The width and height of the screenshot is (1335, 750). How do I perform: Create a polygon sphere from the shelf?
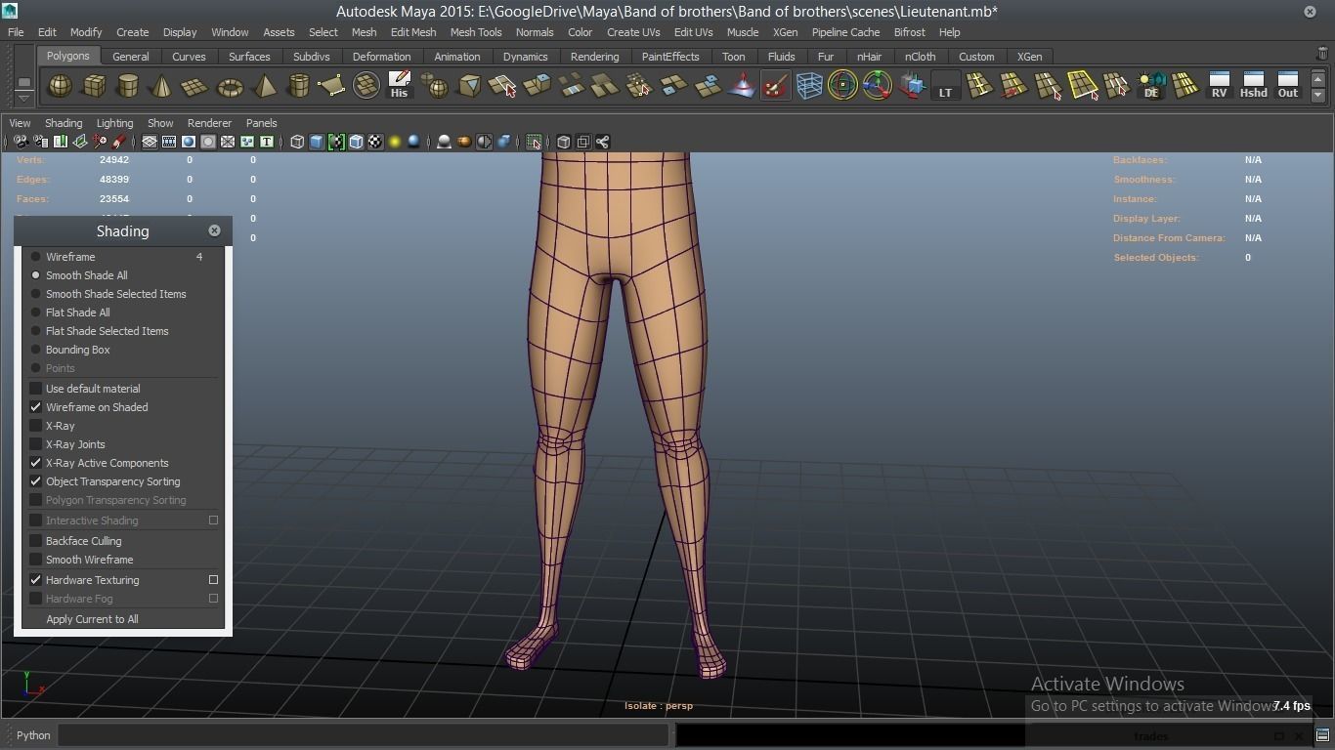pyautogui.click(x=60, y=86)
